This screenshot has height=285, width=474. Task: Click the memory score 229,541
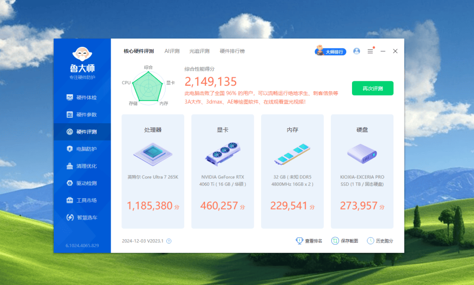[289, 206]
